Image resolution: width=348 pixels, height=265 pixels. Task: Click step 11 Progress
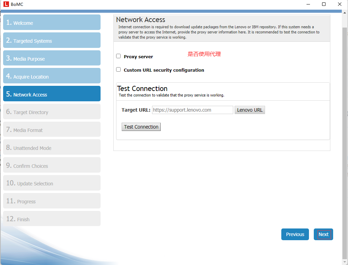[52, 201]
